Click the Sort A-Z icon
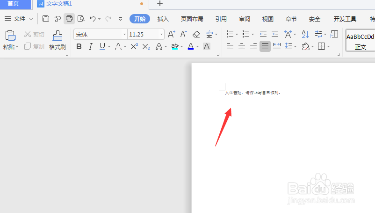Image resolution: width=375 pixels, height=213 pixels. click(305, 34)
